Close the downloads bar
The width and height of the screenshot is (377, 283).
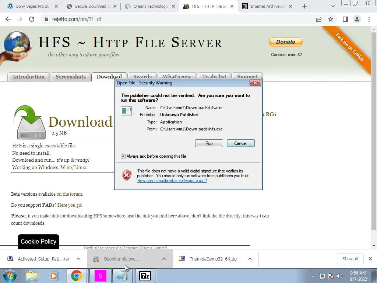(x=370, y=259)
